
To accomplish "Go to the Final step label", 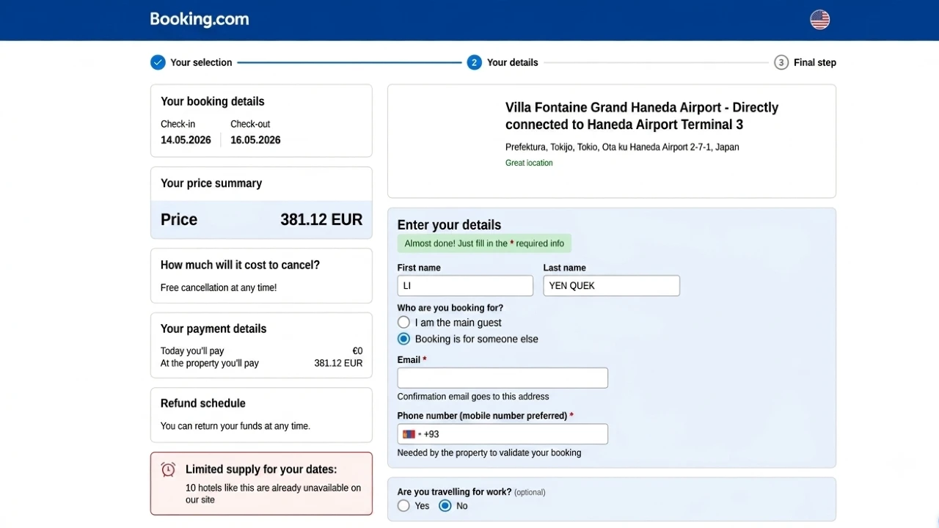I will point(815,62).
